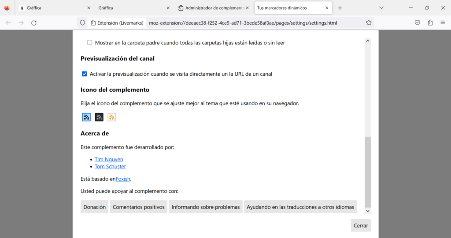Click the 'Icono del complemento' heading
Viewport: 451px width, 238px height.
coord(115,90)
